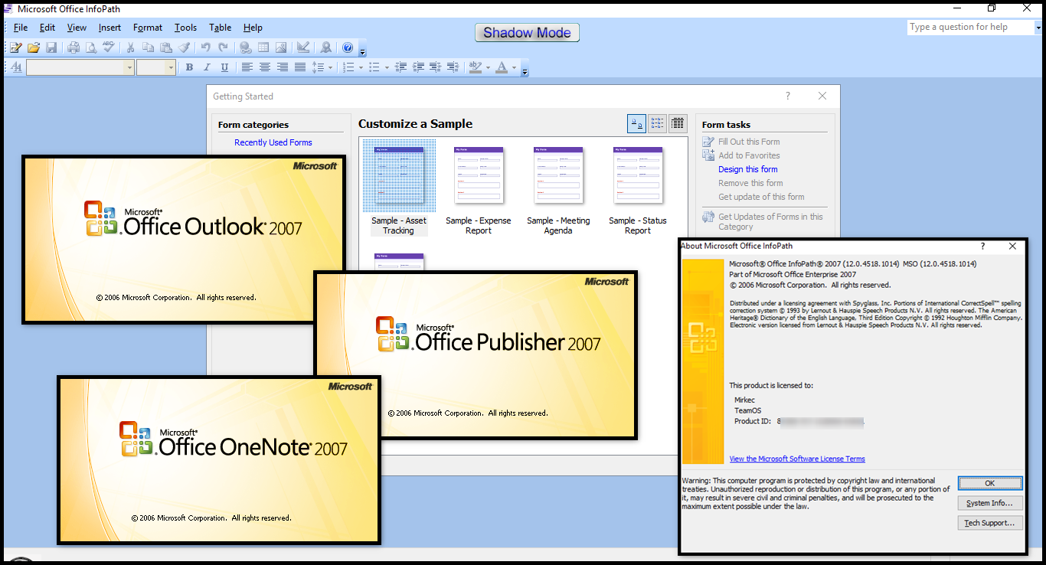Click the Shadow Mode button
Screen dimensions: 1046x565
pos(527,33)
